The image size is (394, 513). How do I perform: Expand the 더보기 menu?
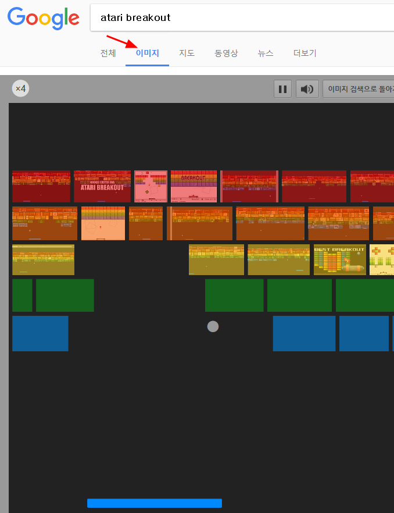pyautogui.click(x=305, y=53)
